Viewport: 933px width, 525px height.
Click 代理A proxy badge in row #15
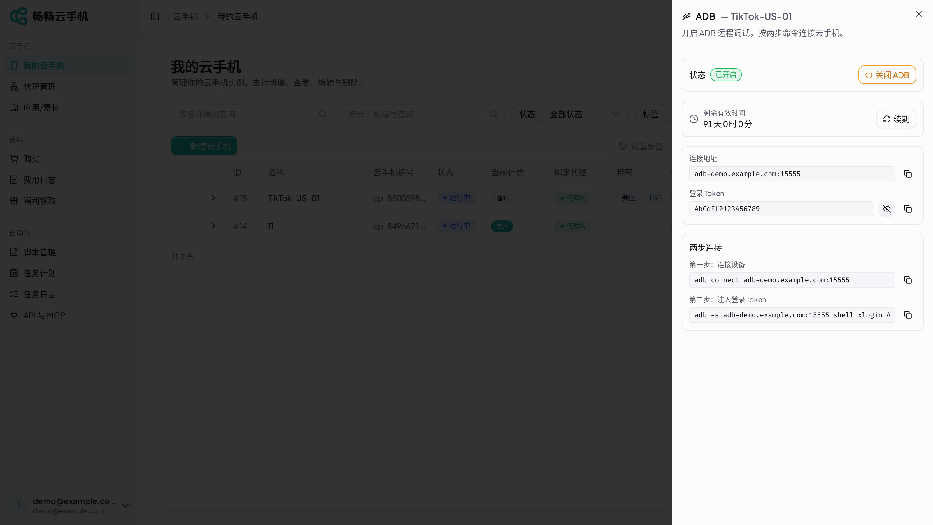(x=572, y=198)
